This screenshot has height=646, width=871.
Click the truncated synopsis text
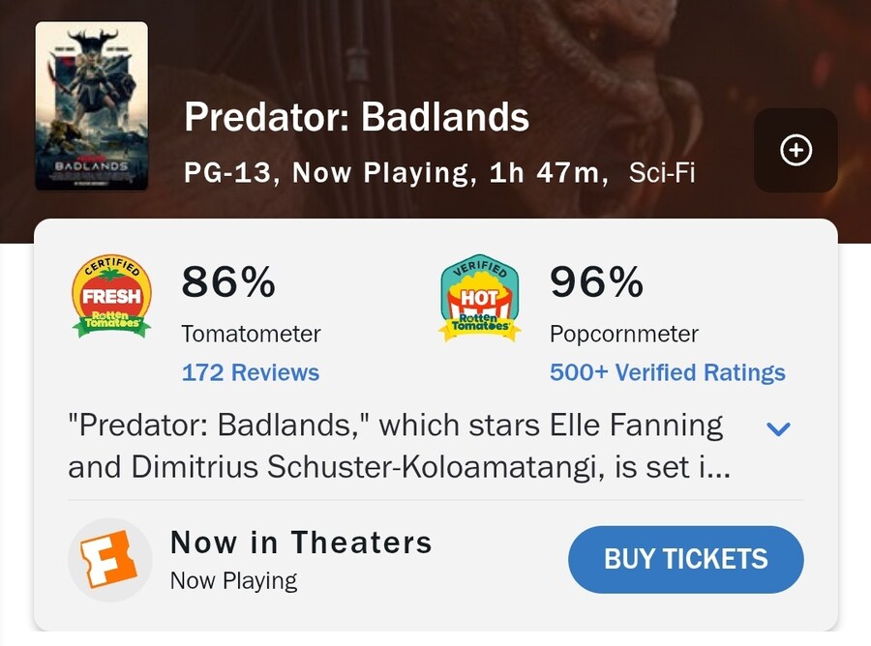397,446
